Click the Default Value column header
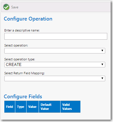113x122 pixels. click(50, 107)
